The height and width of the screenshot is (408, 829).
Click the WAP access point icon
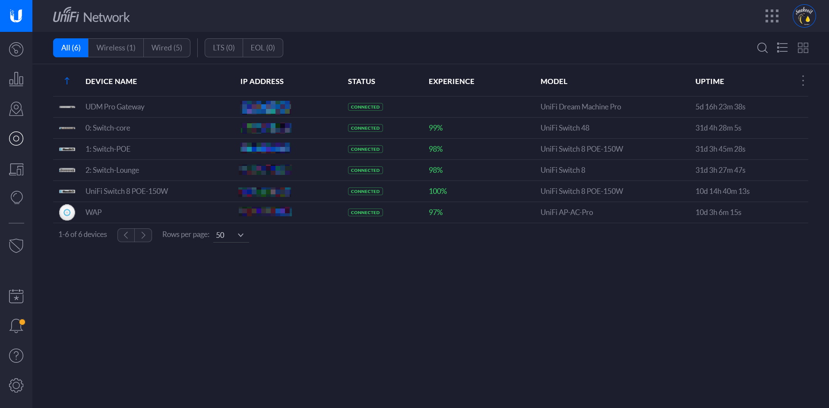[67, 212]
